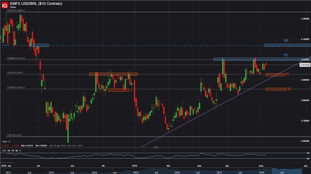Click the jun. date axis label
This screenshot has height=174, width=311.
(306, 166)
